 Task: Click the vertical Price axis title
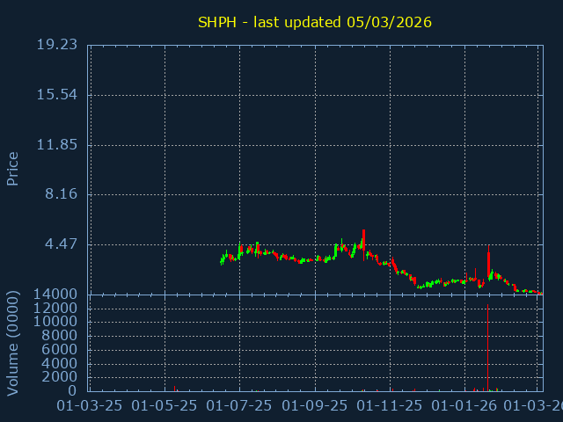(x=13, y=168)
